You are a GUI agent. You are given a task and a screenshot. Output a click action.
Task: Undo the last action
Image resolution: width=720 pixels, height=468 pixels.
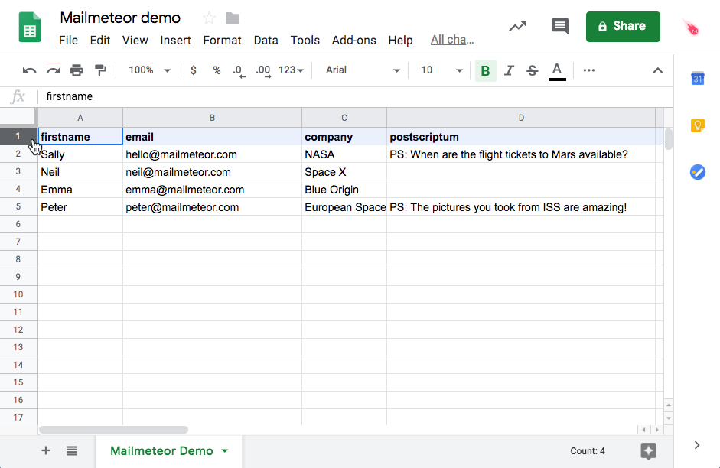tap(29, 70)
